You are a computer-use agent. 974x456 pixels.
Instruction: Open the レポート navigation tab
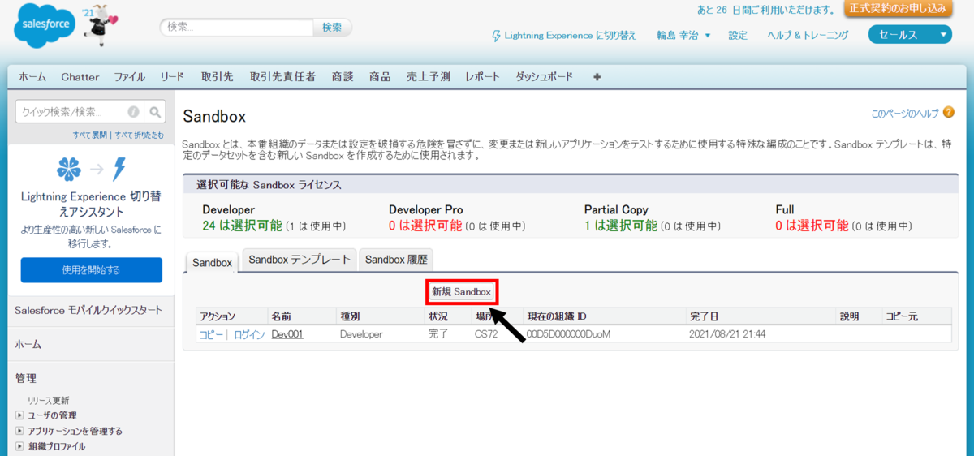483,77
